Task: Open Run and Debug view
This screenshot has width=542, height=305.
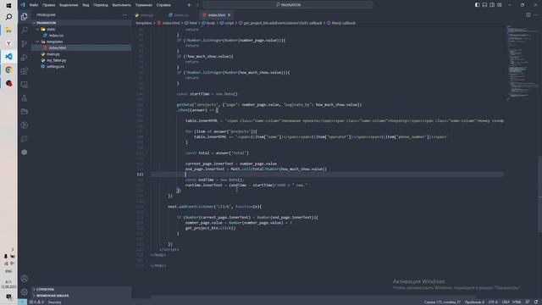Action: (25, 57)
